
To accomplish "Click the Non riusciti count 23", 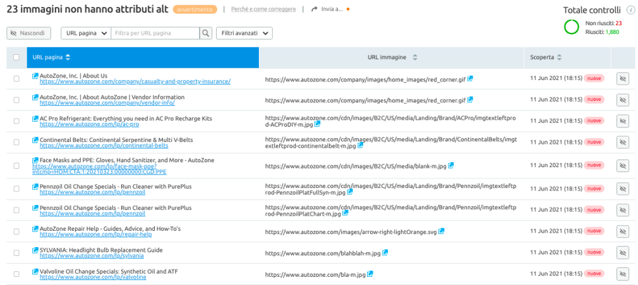I will [x=618, y=23].
